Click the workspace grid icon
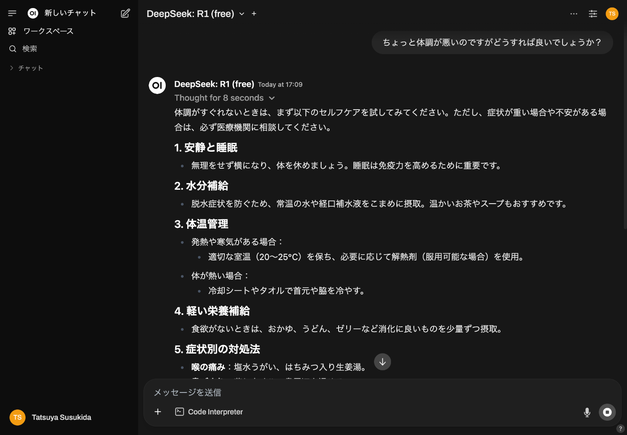Image resolution: width=627 pixels, height=435 pixels. [x=12, y=31]
